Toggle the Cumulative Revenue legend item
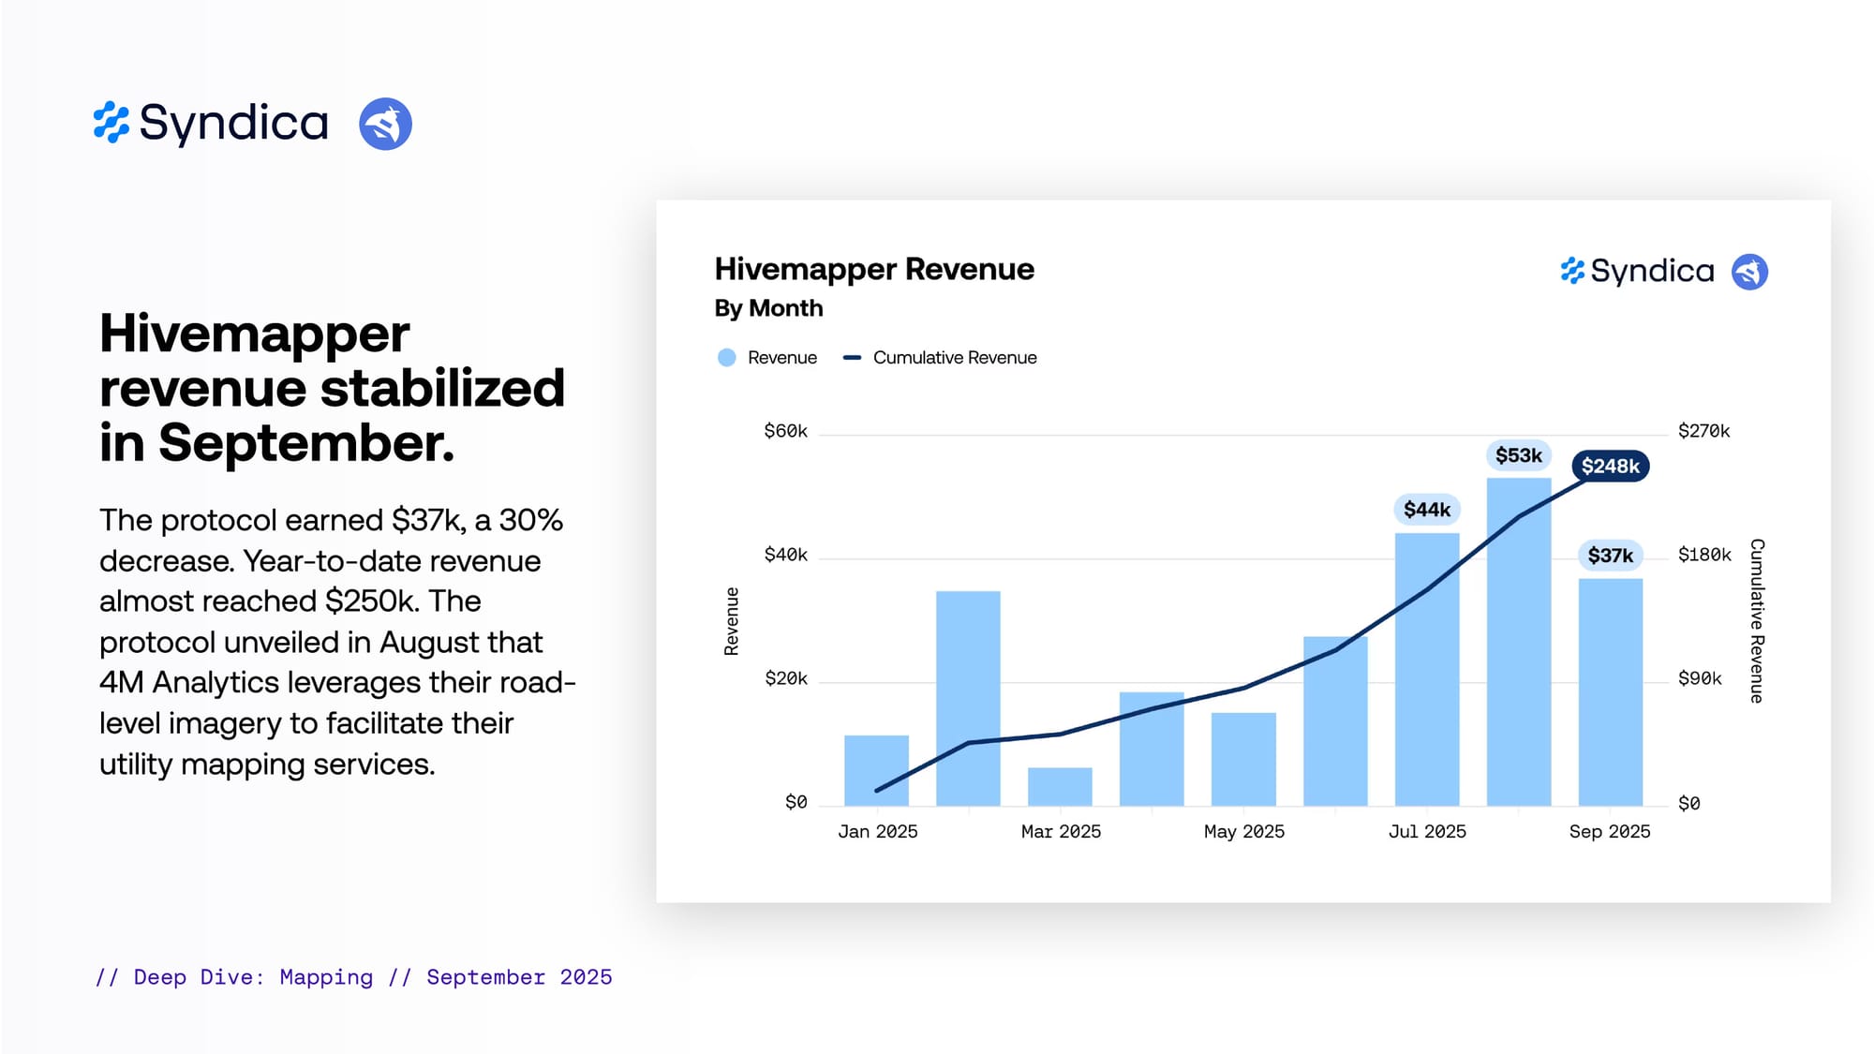Image resolution: width=1874 pixels, height=1054 pixels. click(x=954, y=358)
